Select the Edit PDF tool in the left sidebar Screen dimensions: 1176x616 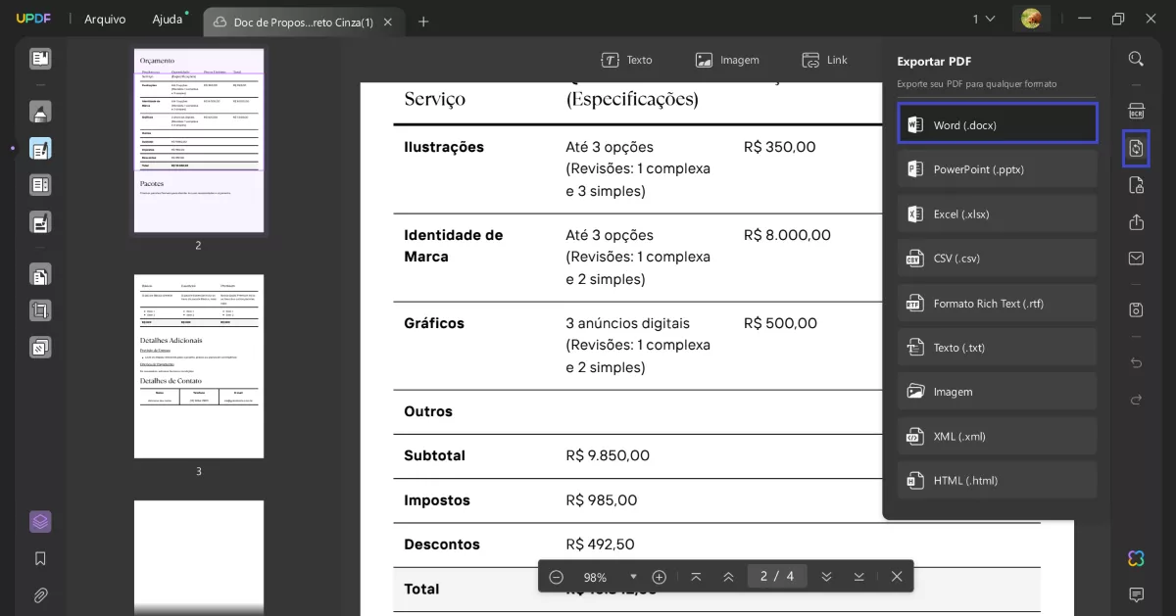click(39, 149)
